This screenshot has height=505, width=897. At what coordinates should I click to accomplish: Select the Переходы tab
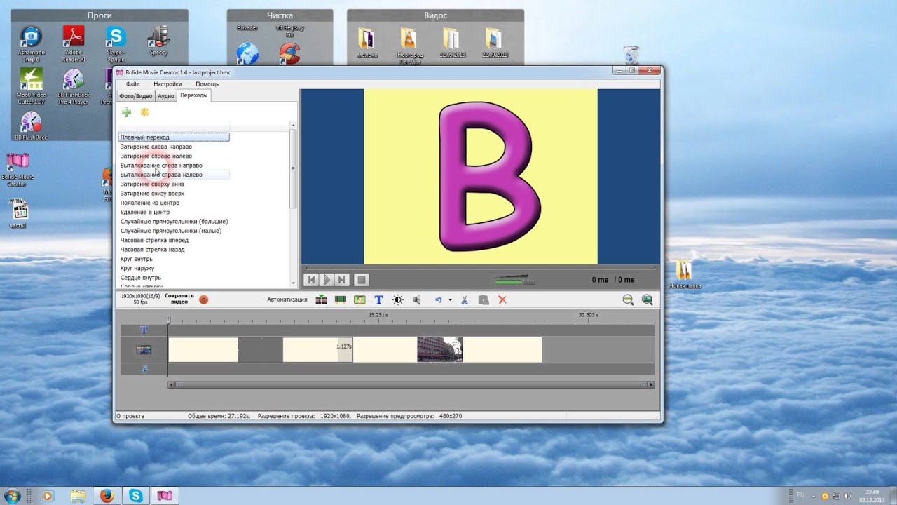click(193, 95)
